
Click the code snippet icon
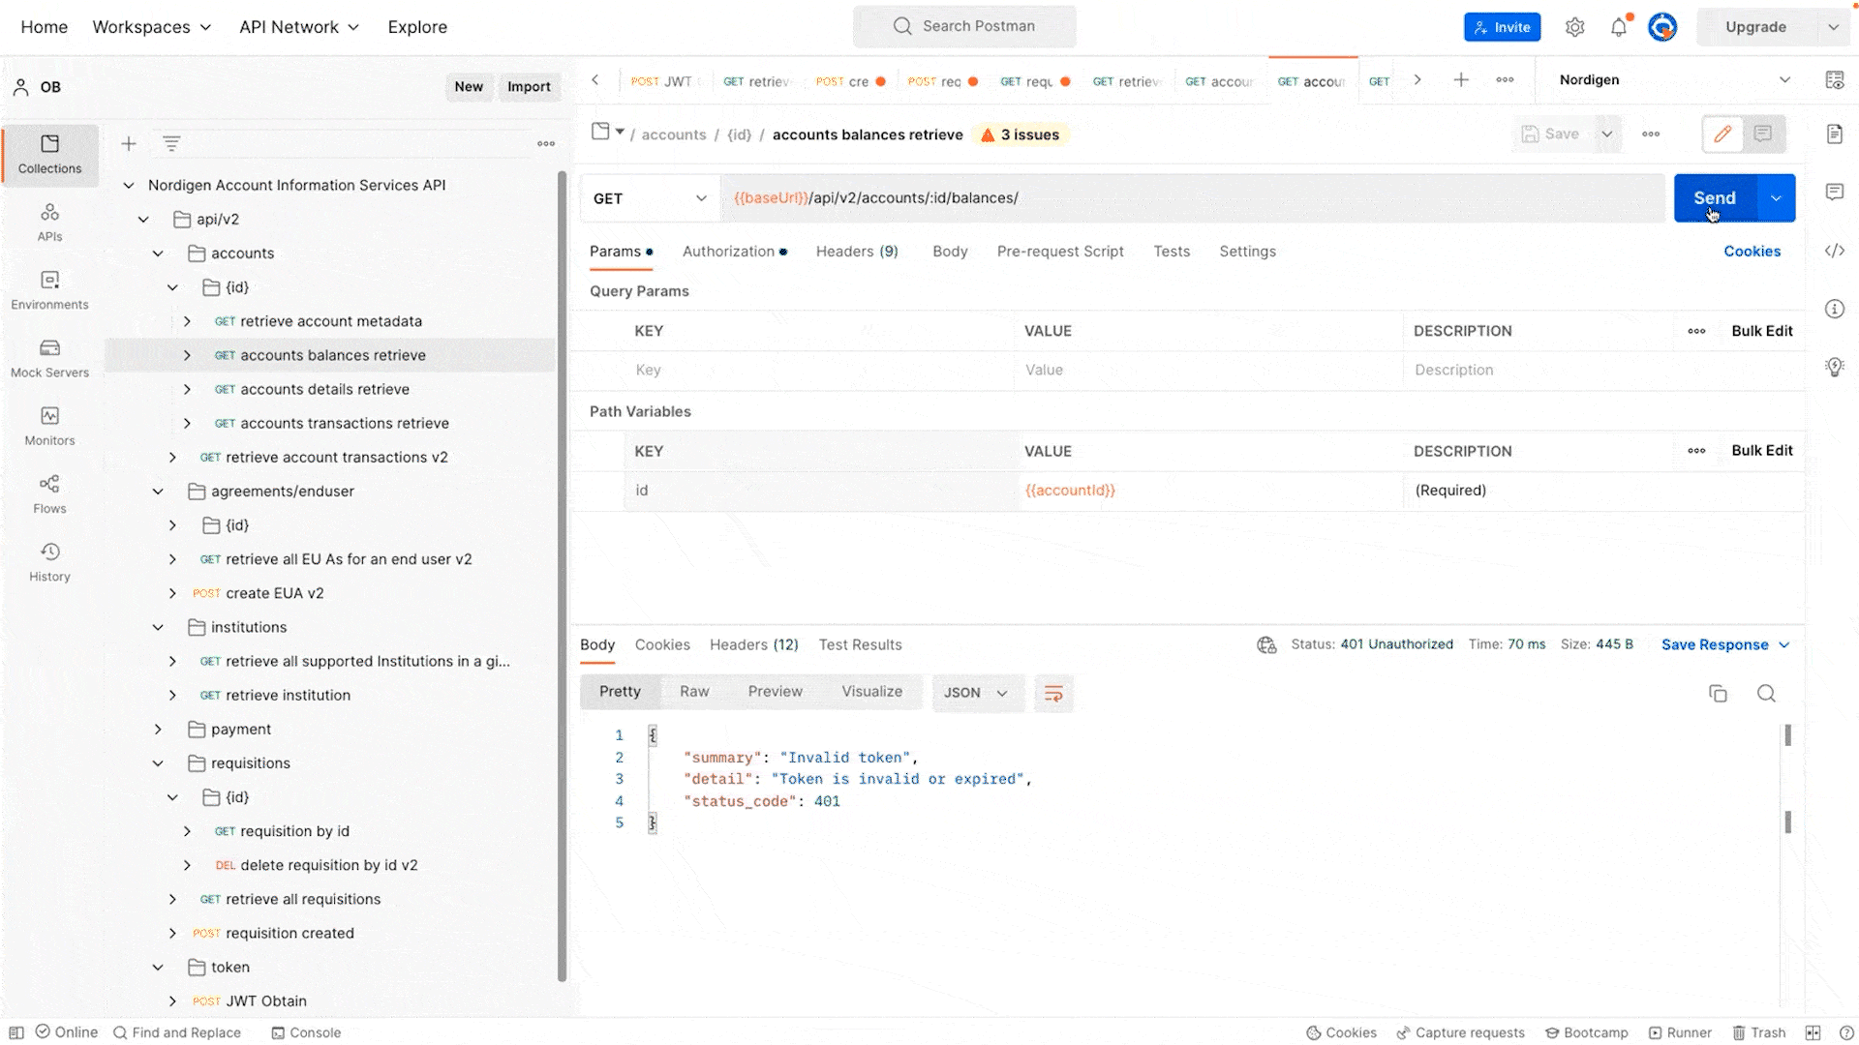(x=1834, y=251)
